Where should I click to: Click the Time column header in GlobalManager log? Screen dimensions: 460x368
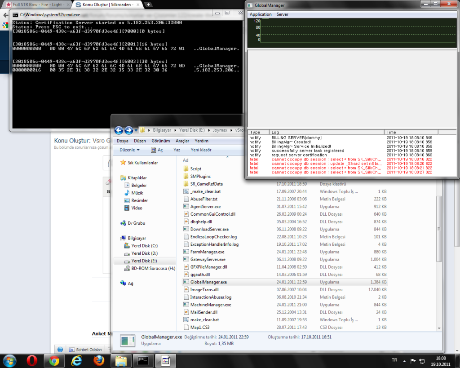click(411, 133)
